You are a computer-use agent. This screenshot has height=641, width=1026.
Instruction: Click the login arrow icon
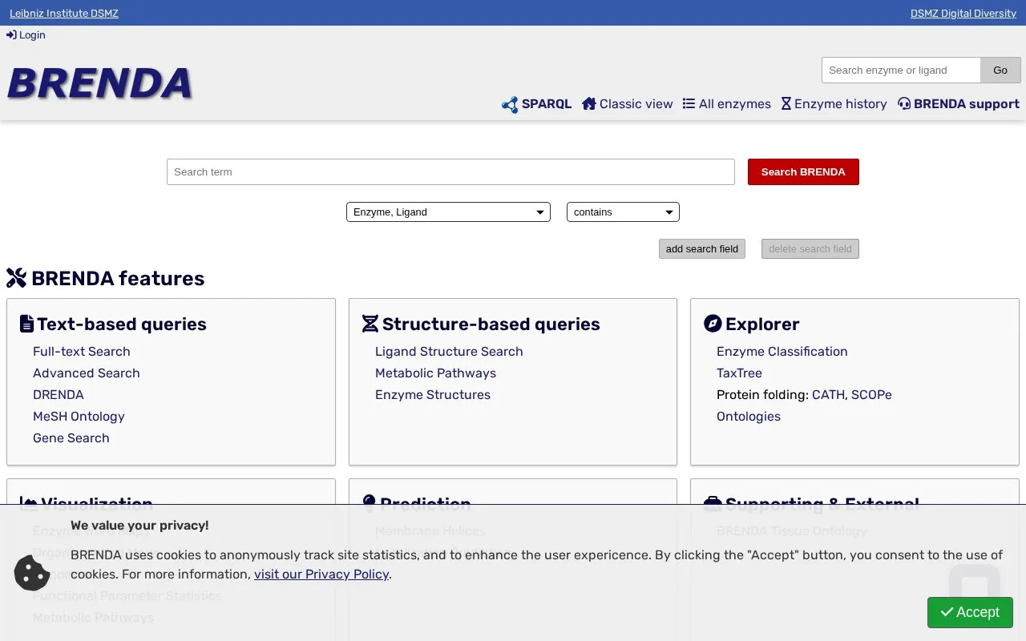pos(11,35)
